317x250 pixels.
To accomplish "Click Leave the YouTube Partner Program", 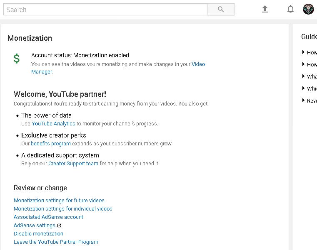I will 56,242.
